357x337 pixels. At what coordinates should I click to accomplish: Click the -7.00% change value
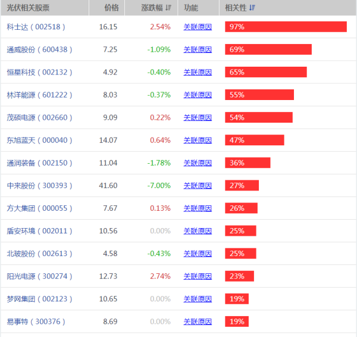159,186
